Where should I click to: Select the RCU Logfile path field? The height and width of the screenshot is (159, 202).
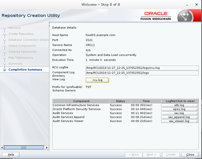click(x=142, y=68)
